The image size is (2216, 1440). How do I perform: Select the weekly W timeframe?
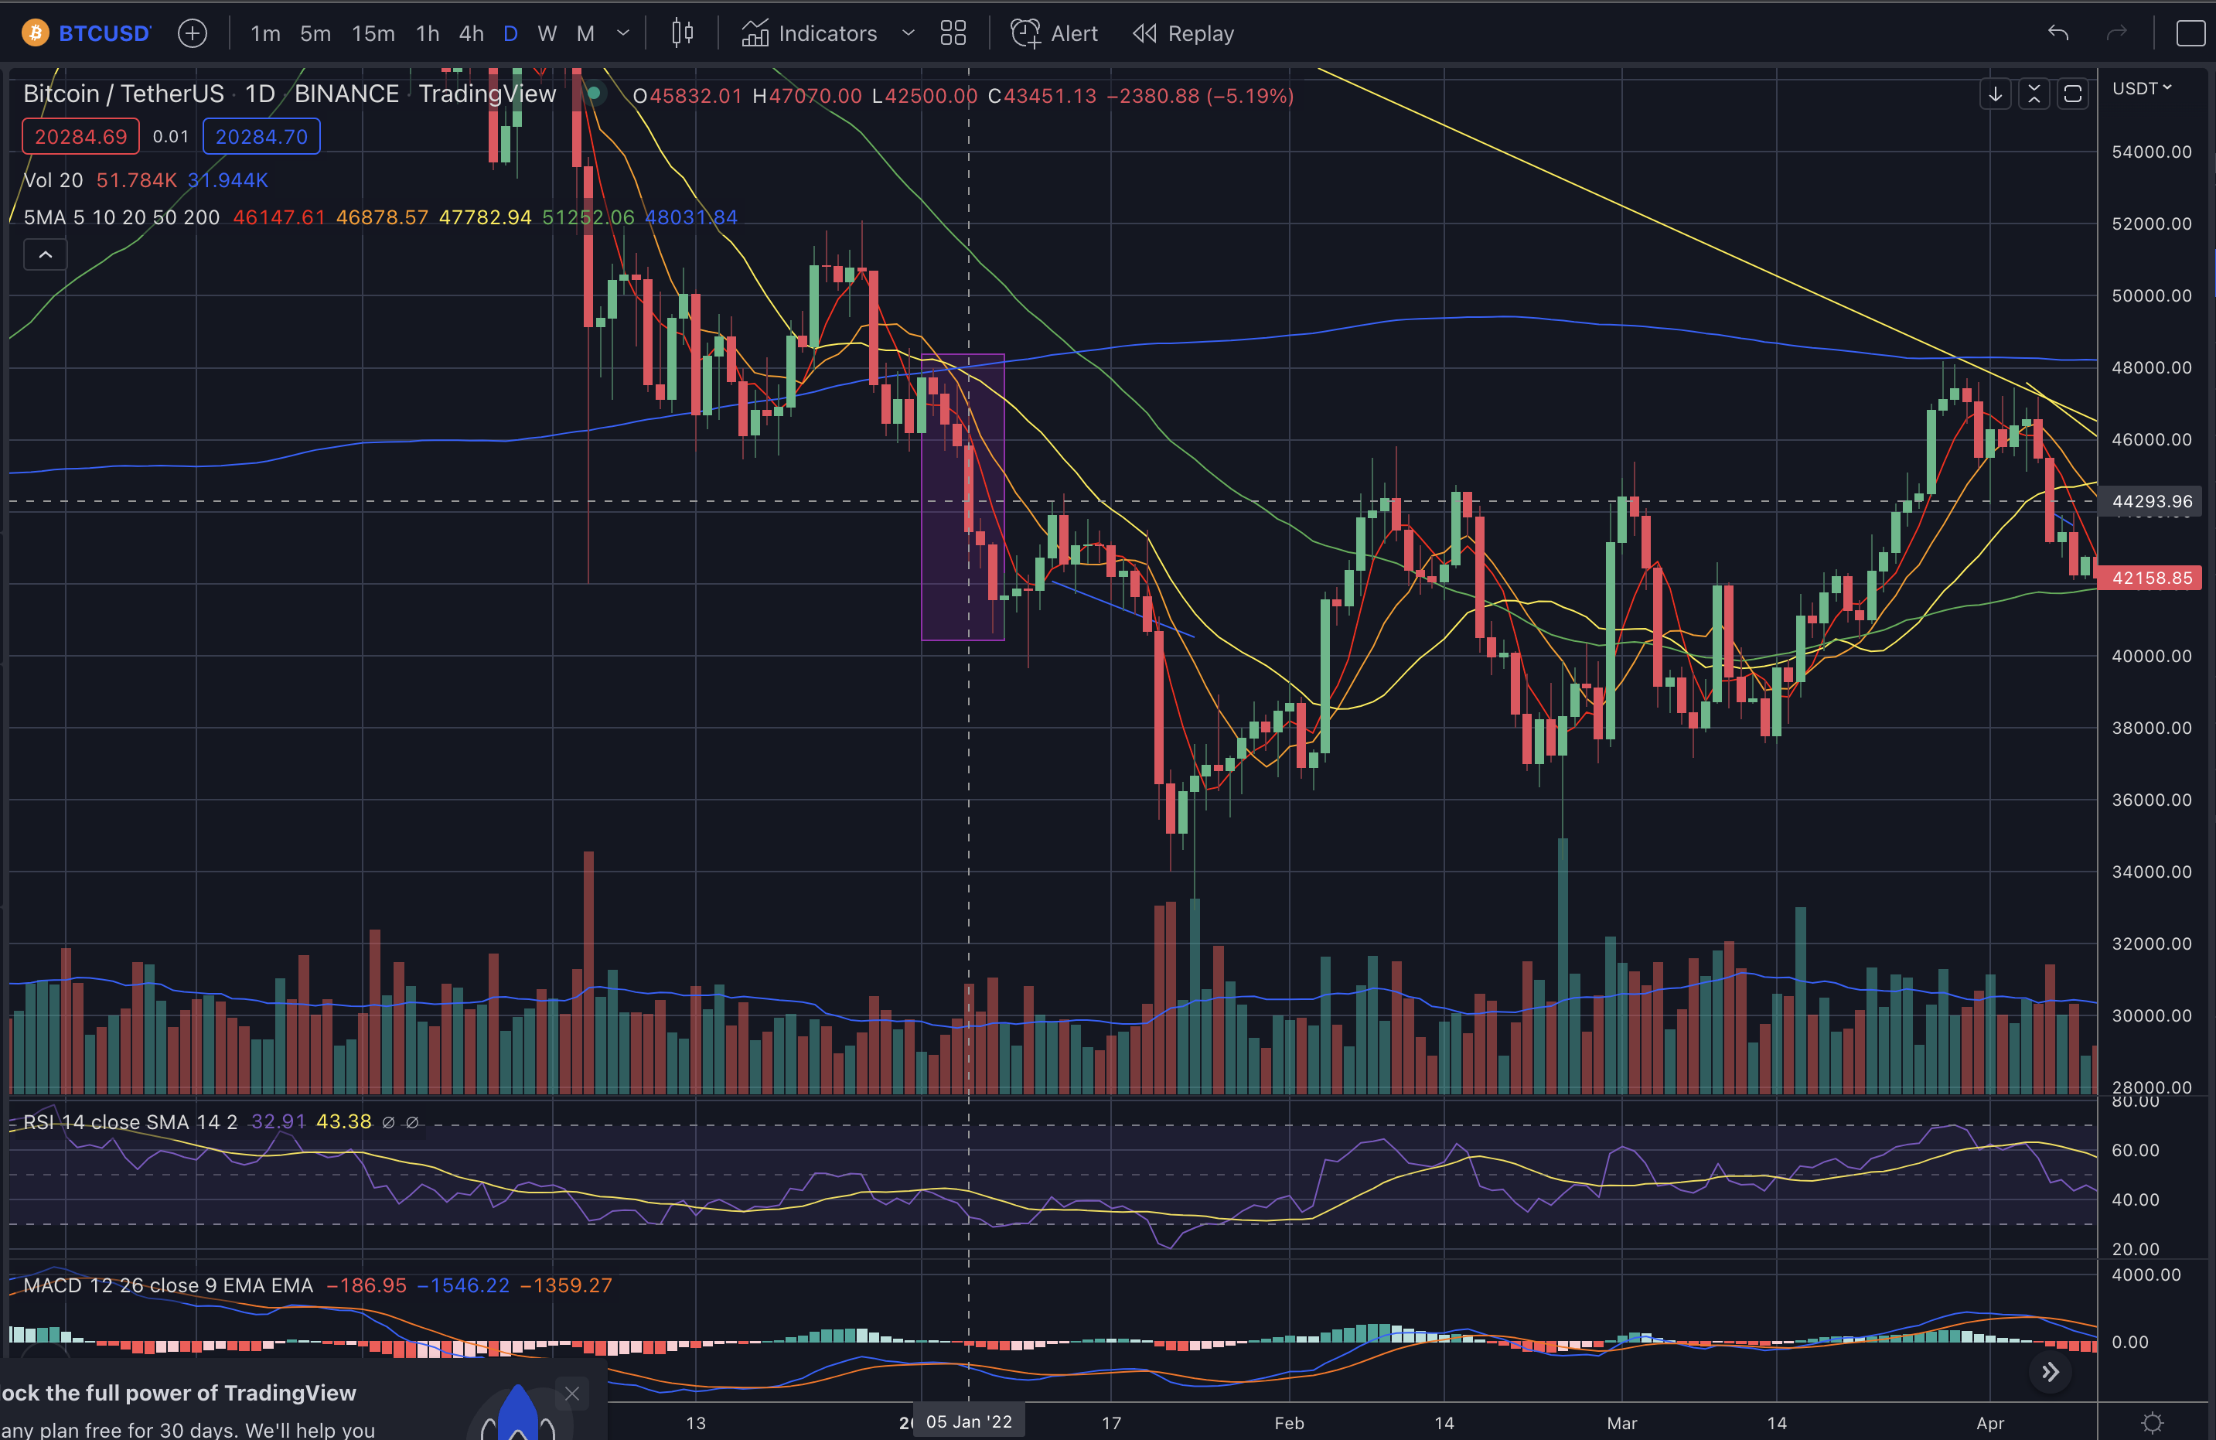[547, 33]
